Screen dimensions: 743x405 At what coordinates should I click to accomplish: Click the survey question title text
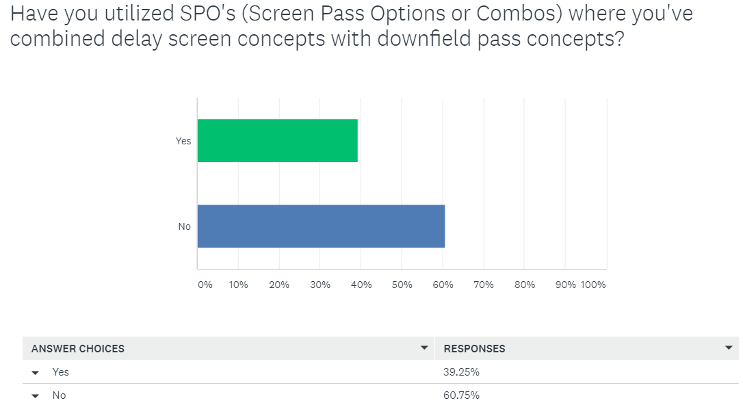pos(342,26)
